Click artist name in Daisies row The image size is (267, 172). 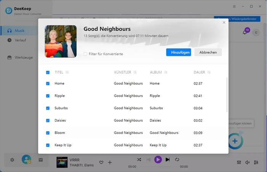coord(129,121)
